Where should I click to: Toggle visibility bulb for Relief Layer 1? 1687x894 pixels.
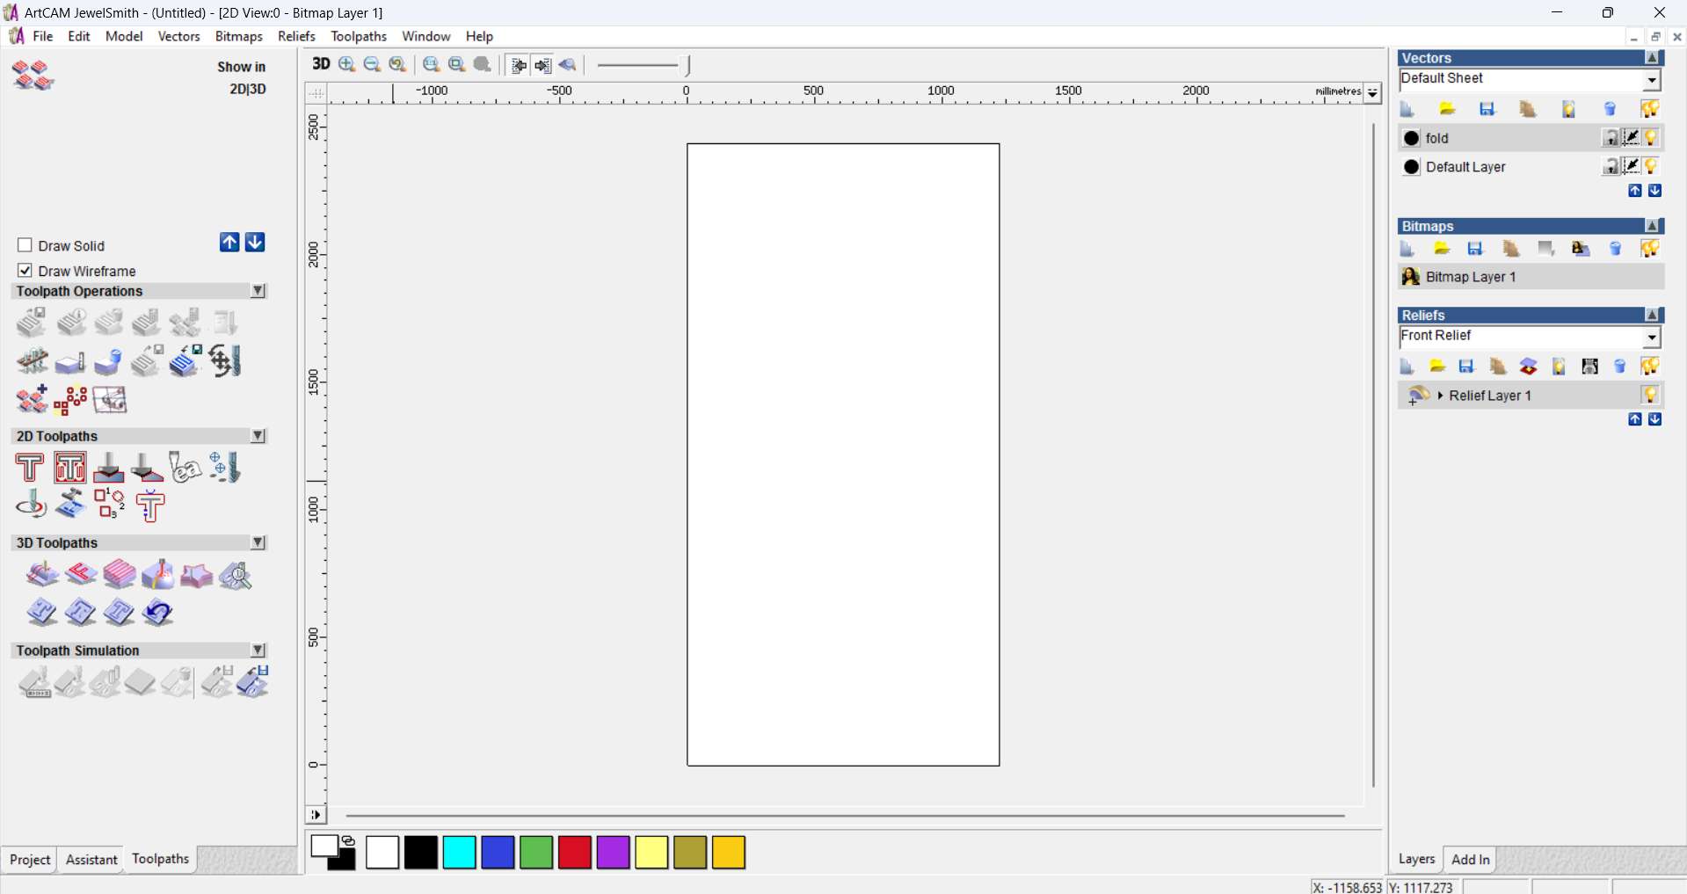(x=1651, y=396)
